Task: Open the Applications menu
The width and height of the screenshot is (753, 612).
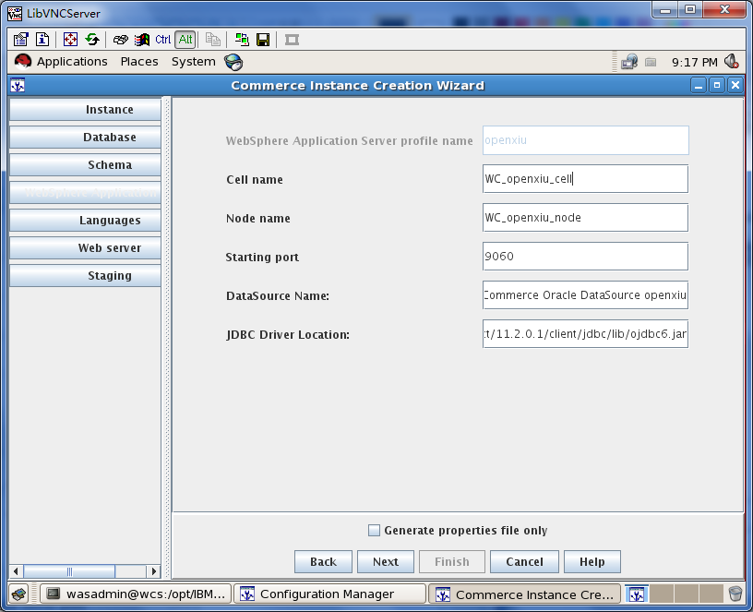Action: [x=72, y=62]
